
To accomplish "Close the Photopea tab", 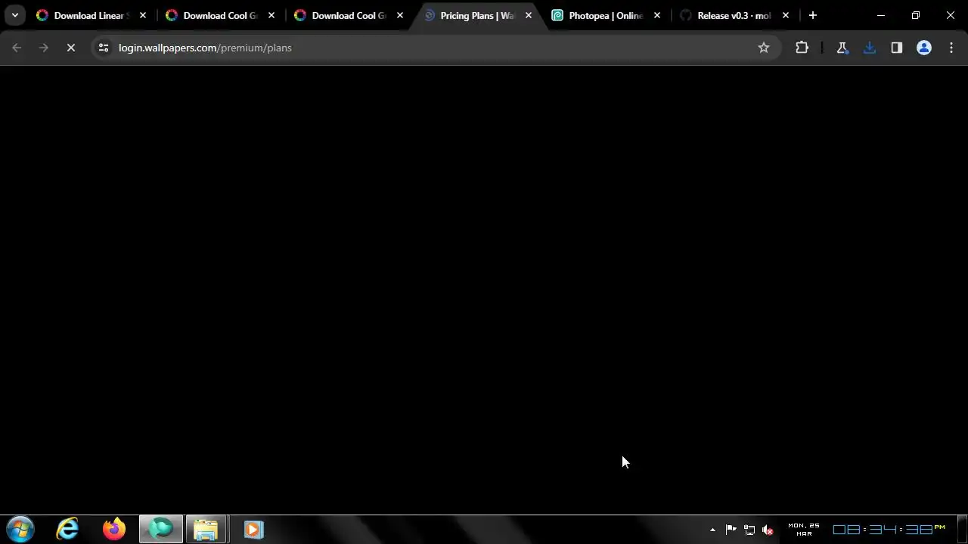I will 657,15.
